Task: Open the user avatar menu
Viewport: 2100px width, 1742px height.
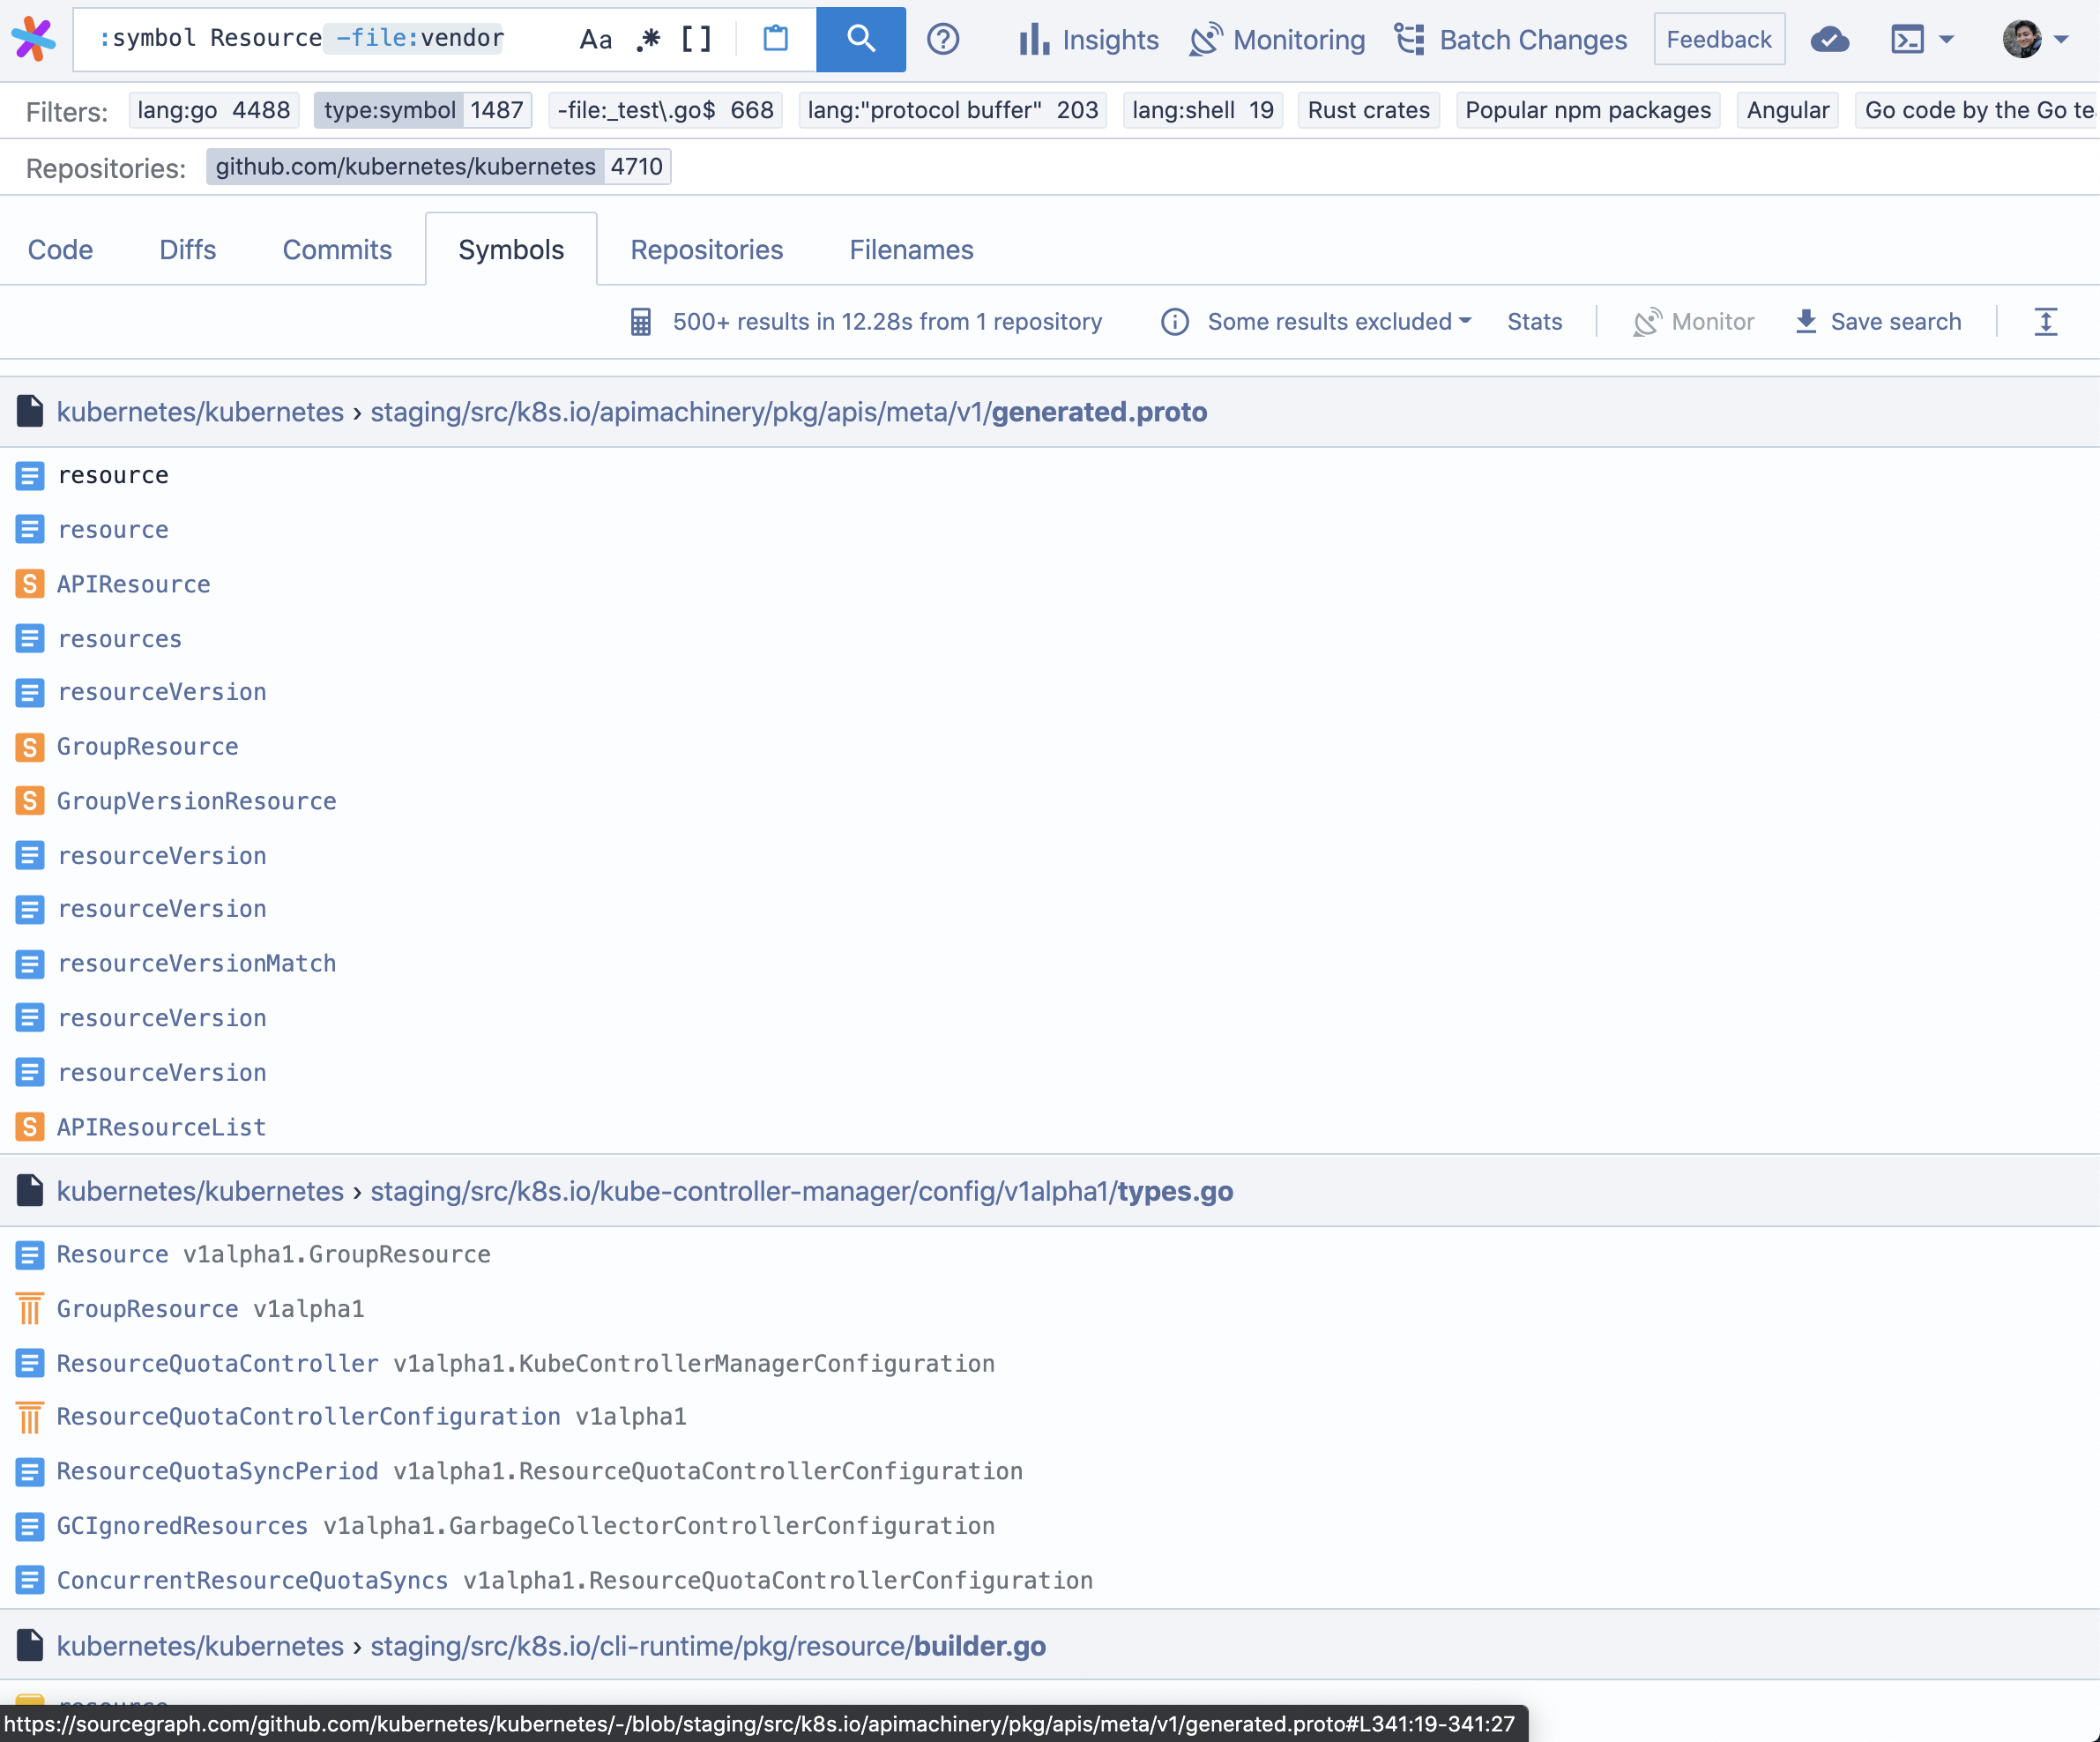Action: coord(2034,39)
